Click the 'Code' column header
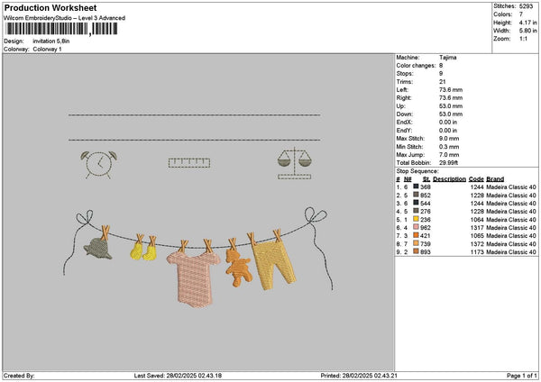Viewport: 541px width, 382px height. (476, 179)
